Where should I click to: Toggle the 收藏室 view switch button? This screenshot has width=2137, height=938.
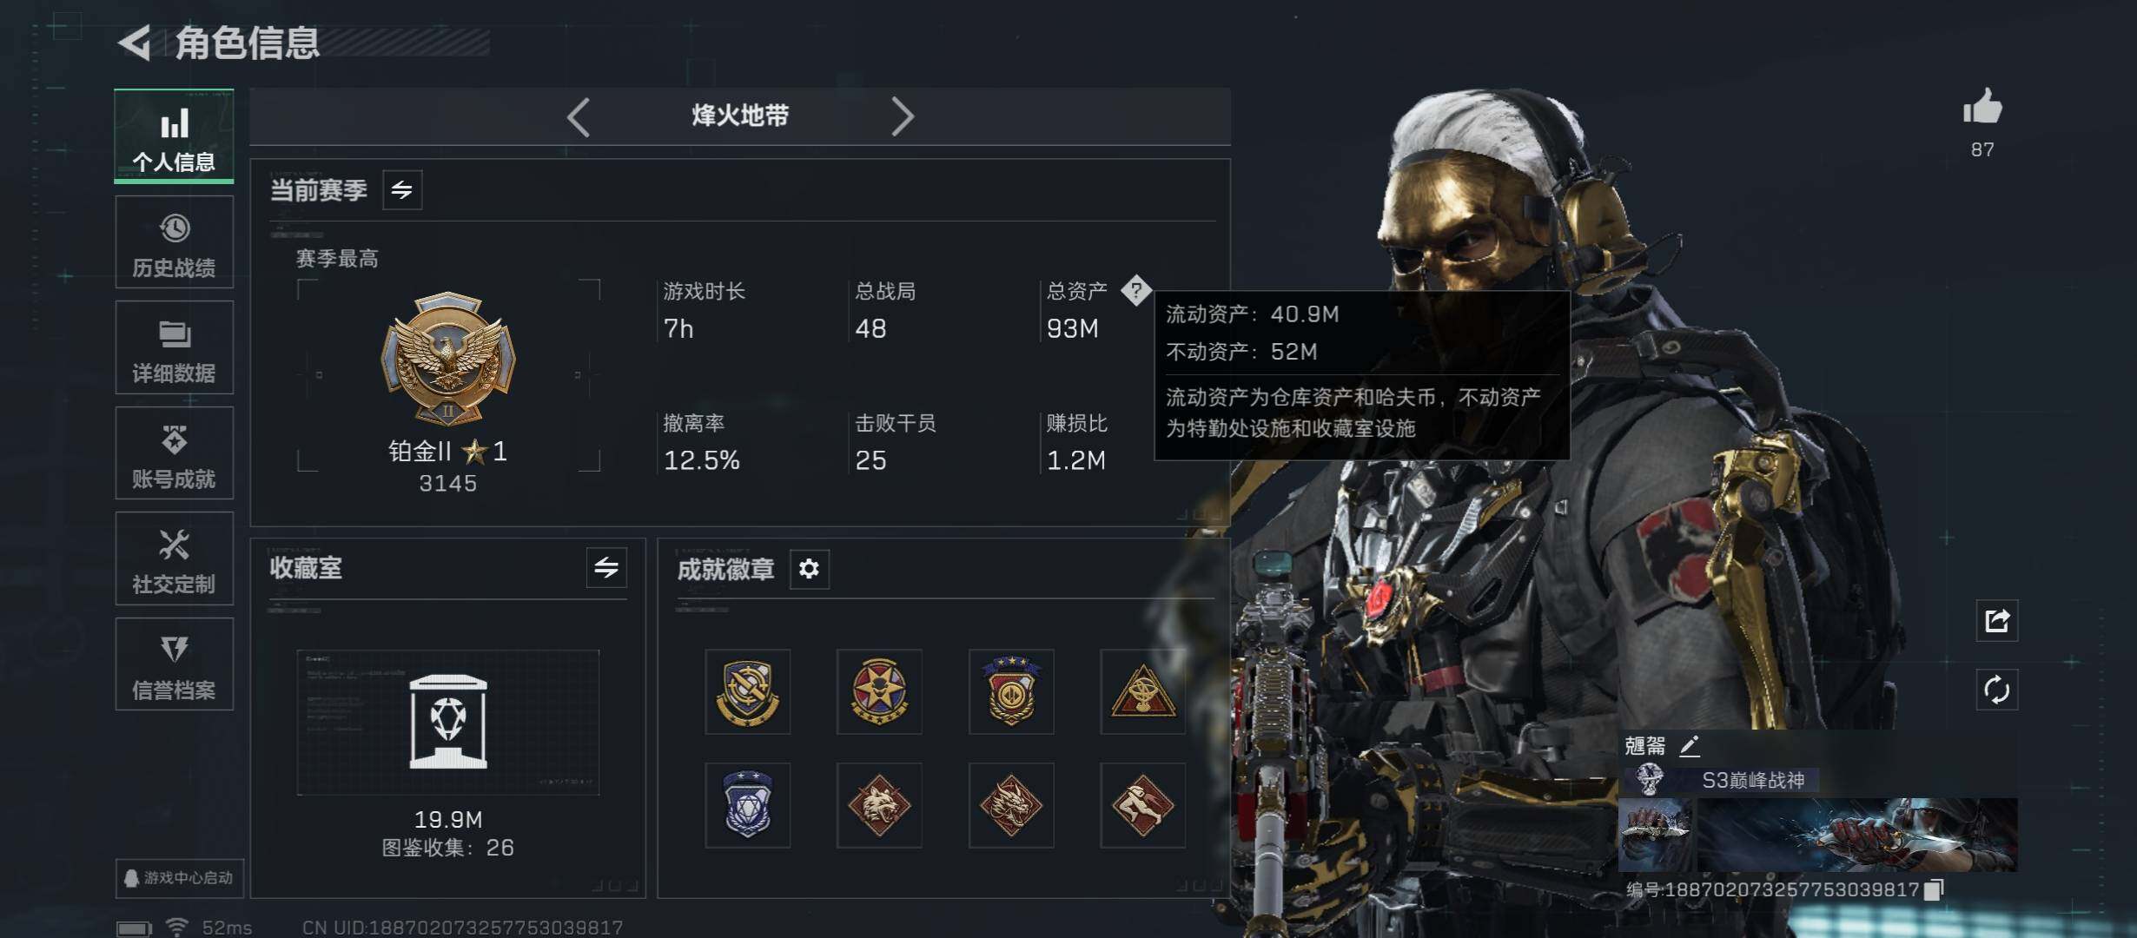pos(606,568)
